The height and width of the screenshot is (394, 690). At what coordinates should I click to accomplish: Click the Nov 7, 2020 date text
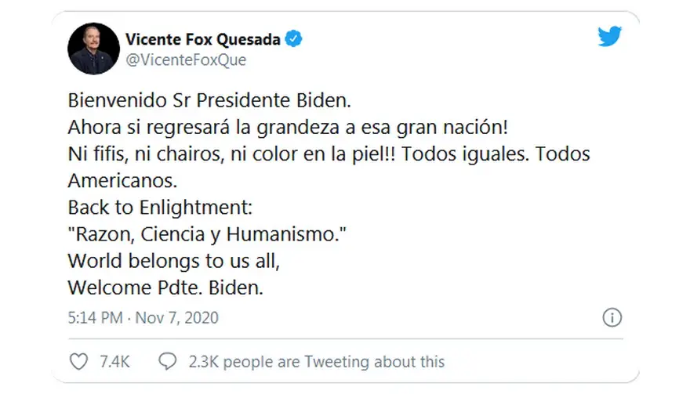(x=177, y=317)
